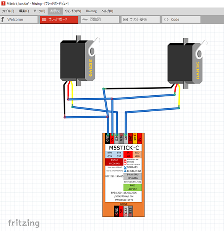224x231 pixels.
Task: Open the 編集(E) menu
Action: tap(24, 11)
